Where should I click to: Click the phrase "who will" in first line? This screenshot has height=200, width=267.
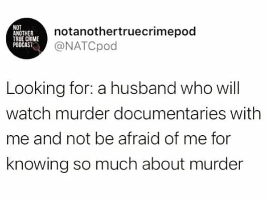(210, 88)
